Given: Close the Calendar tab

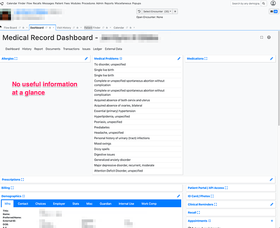Looking at the screenshot, I should point(134,27).
